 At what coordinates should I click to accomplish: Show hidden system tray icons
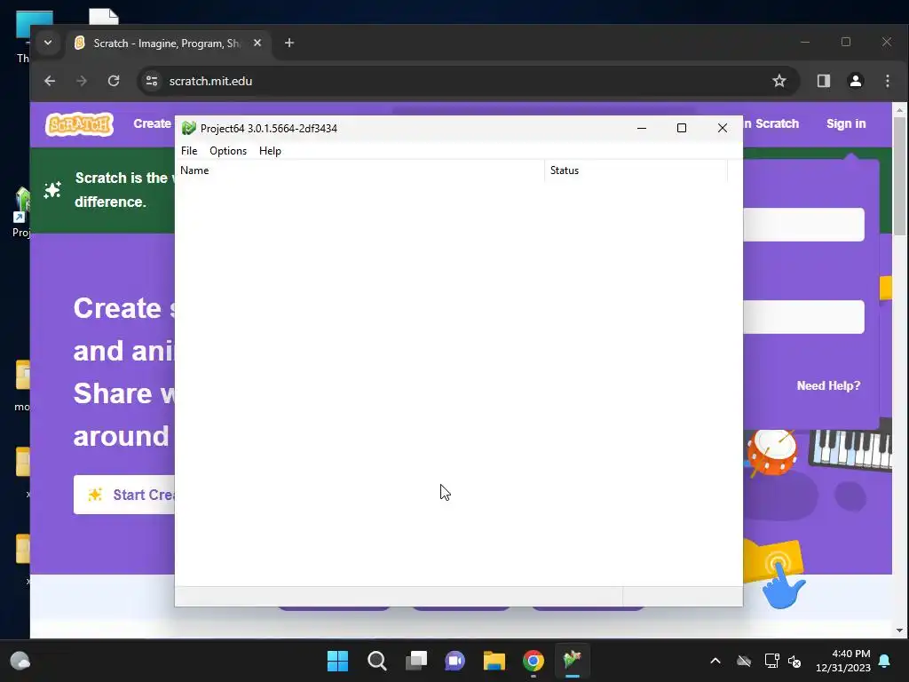click(715, 661)
